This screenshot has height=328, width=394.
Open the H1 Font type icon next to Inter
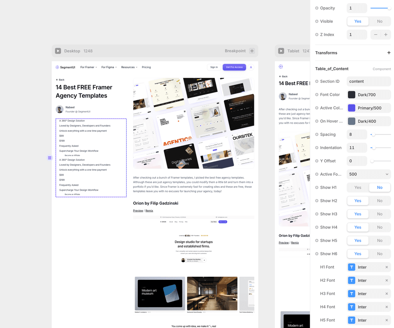pyautogui.click(x=351, y=267)
